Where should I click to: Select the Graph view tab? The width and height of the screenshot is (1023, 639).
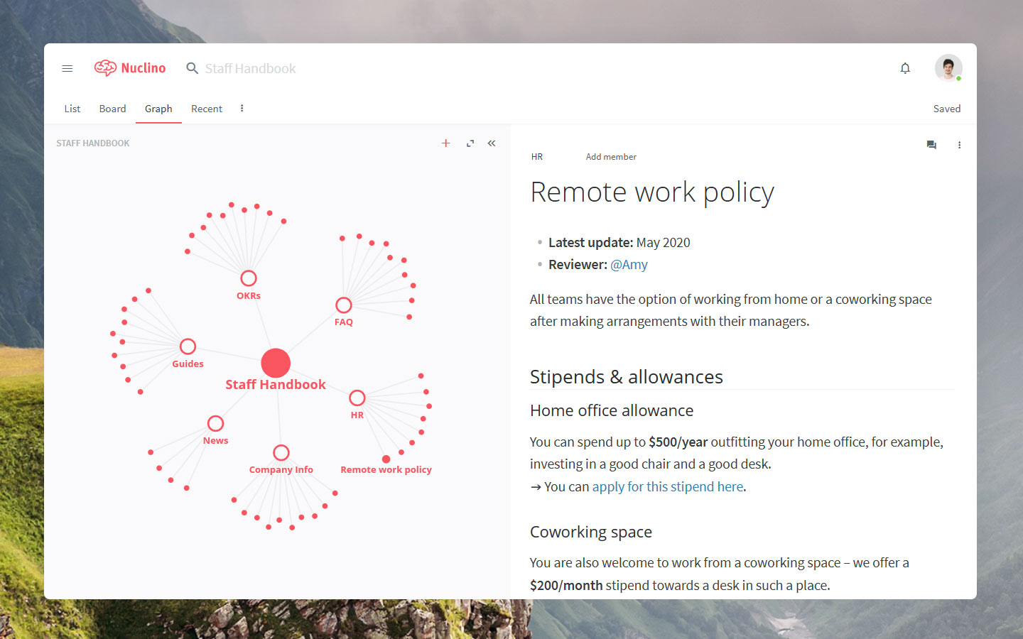[x=158, y=108]
